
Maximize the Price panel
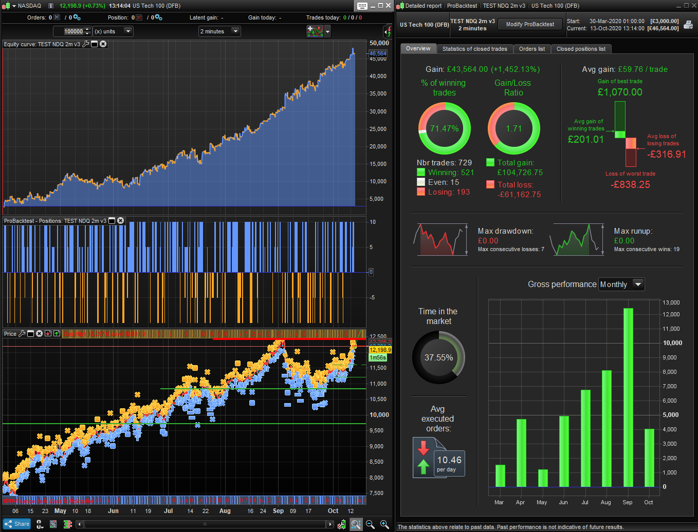(30, 334)
